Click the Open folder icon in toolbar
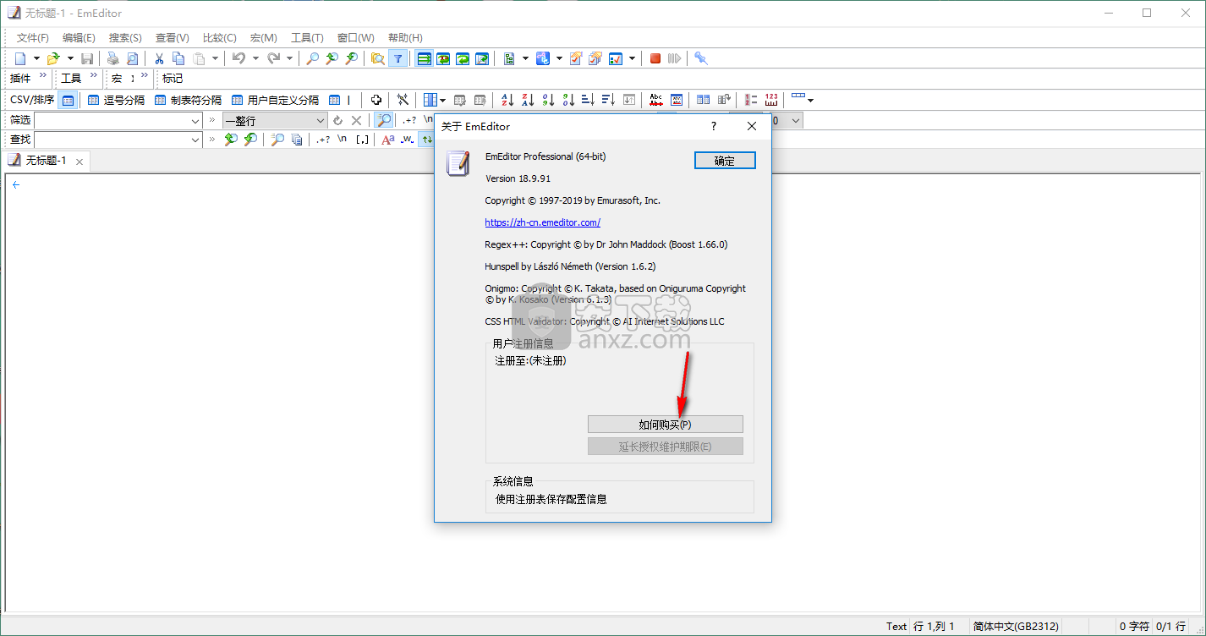The image size is (1206, 636). point(53,58)
